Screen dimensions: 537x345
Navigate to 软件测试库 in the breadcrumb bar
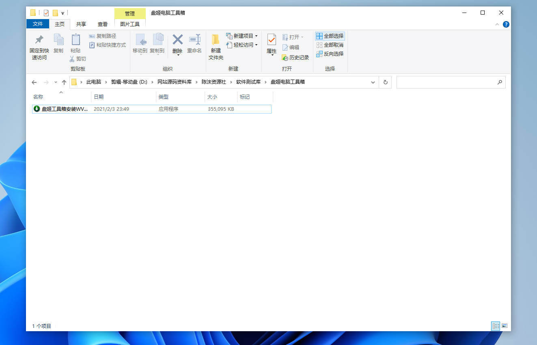(x=248, y=82)
